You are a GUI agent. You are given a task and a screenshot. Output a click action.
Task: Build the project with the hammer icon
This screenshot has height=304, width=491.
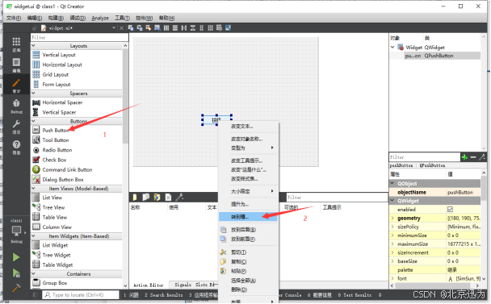point(16,287)
